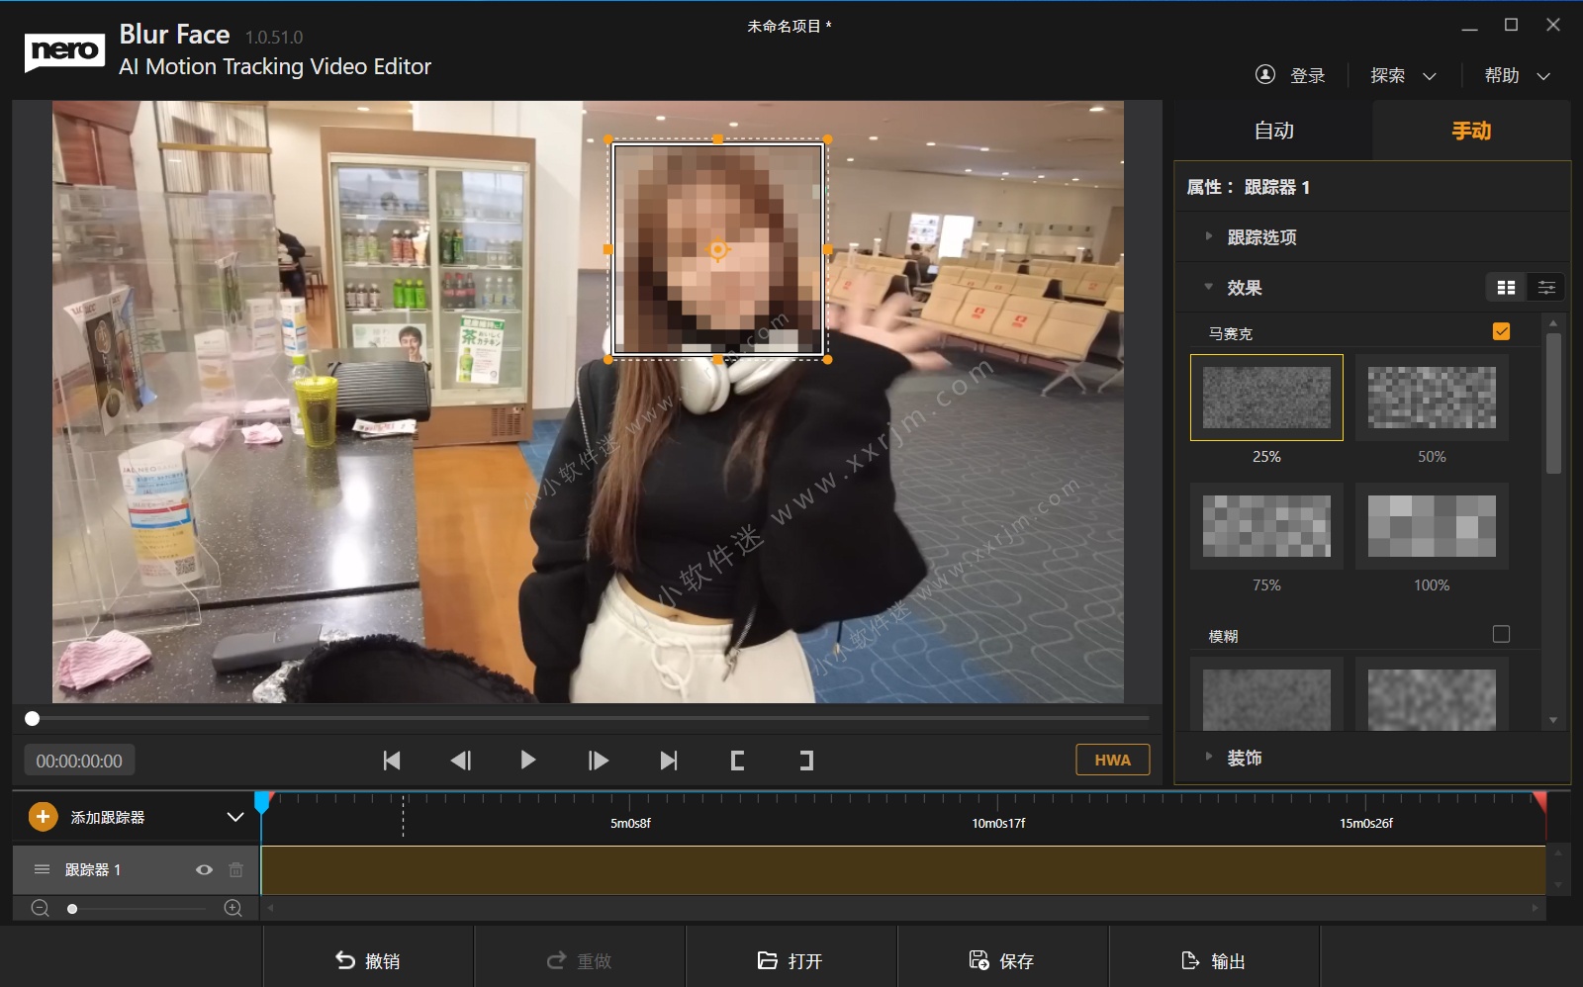This screenshot has height=987, width=1583.
Task: Uncheck the 马赛克 effect checkbox
Action: click(x=1501, y=332)
